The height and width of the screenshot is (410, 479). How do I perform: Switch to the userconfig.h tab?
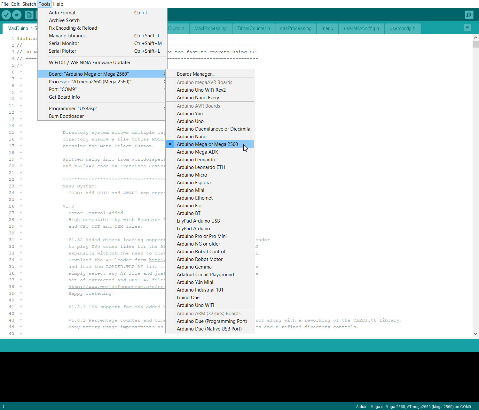[402, 28]
